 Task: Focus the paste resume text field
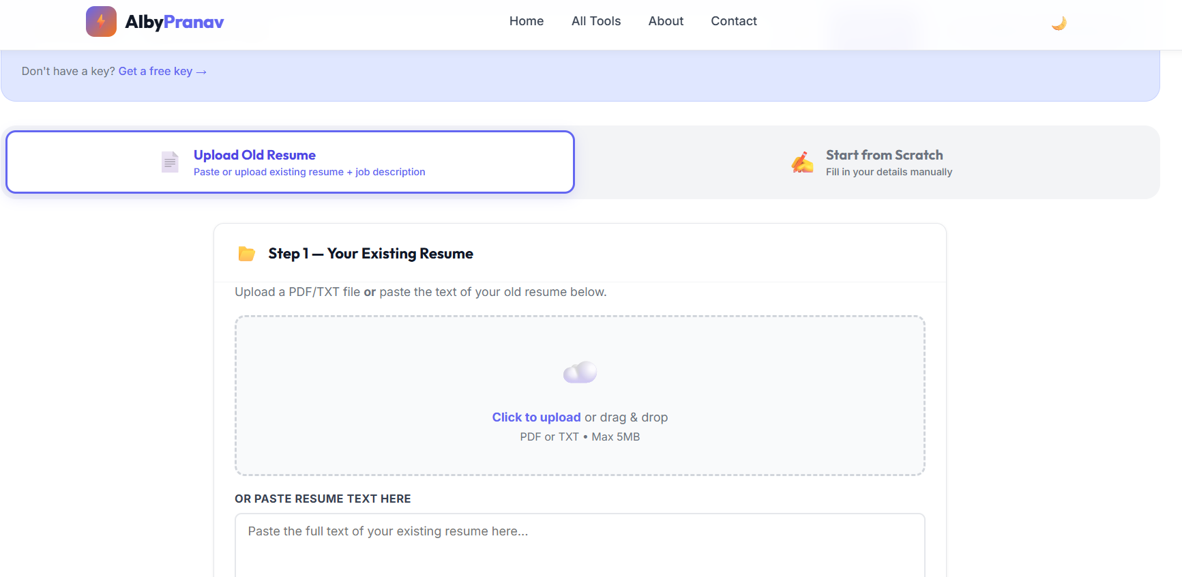point(580,545)
